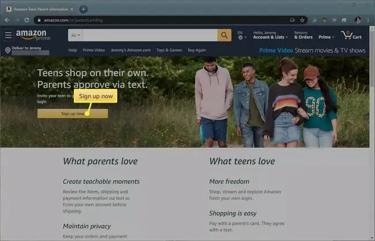Expand the All search category dropdown
This screenshot has width=375, height=241.
pos(76,35)
